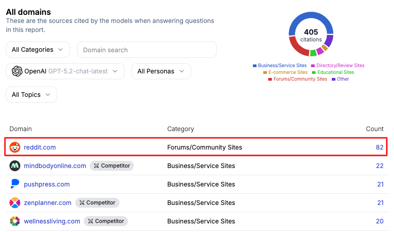The image size is (394, 232).
Task: Click the count 21 for zenplanner.com
Action: [380, 203]
